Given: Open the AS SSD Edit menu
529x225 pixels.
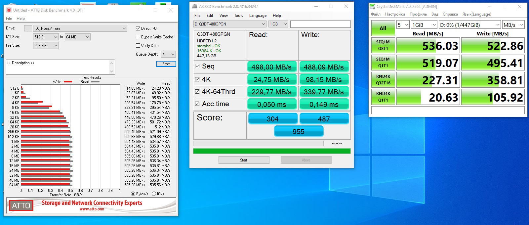Looking at the screenshot, I should [x=210, y=16].
